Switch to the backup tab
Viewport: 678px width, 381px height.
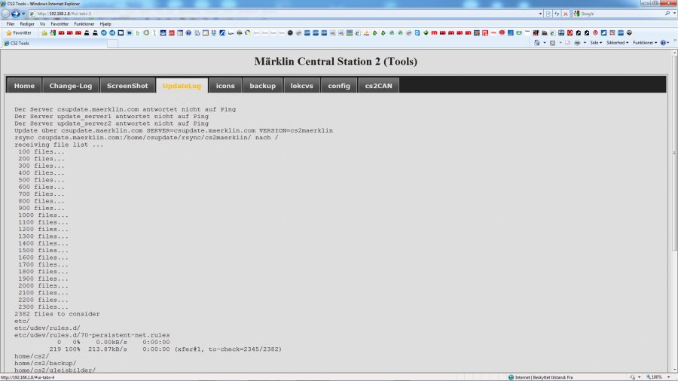tap(262, 86)
